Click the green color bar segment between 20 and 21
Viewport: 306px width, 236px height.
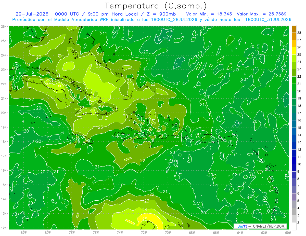tap(294, 87)
